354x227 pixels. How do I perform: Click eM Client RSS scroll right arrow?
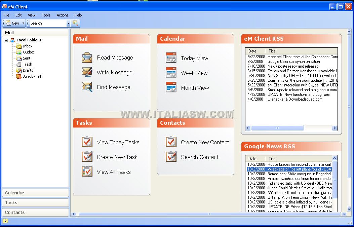click(x=335, y=128)
